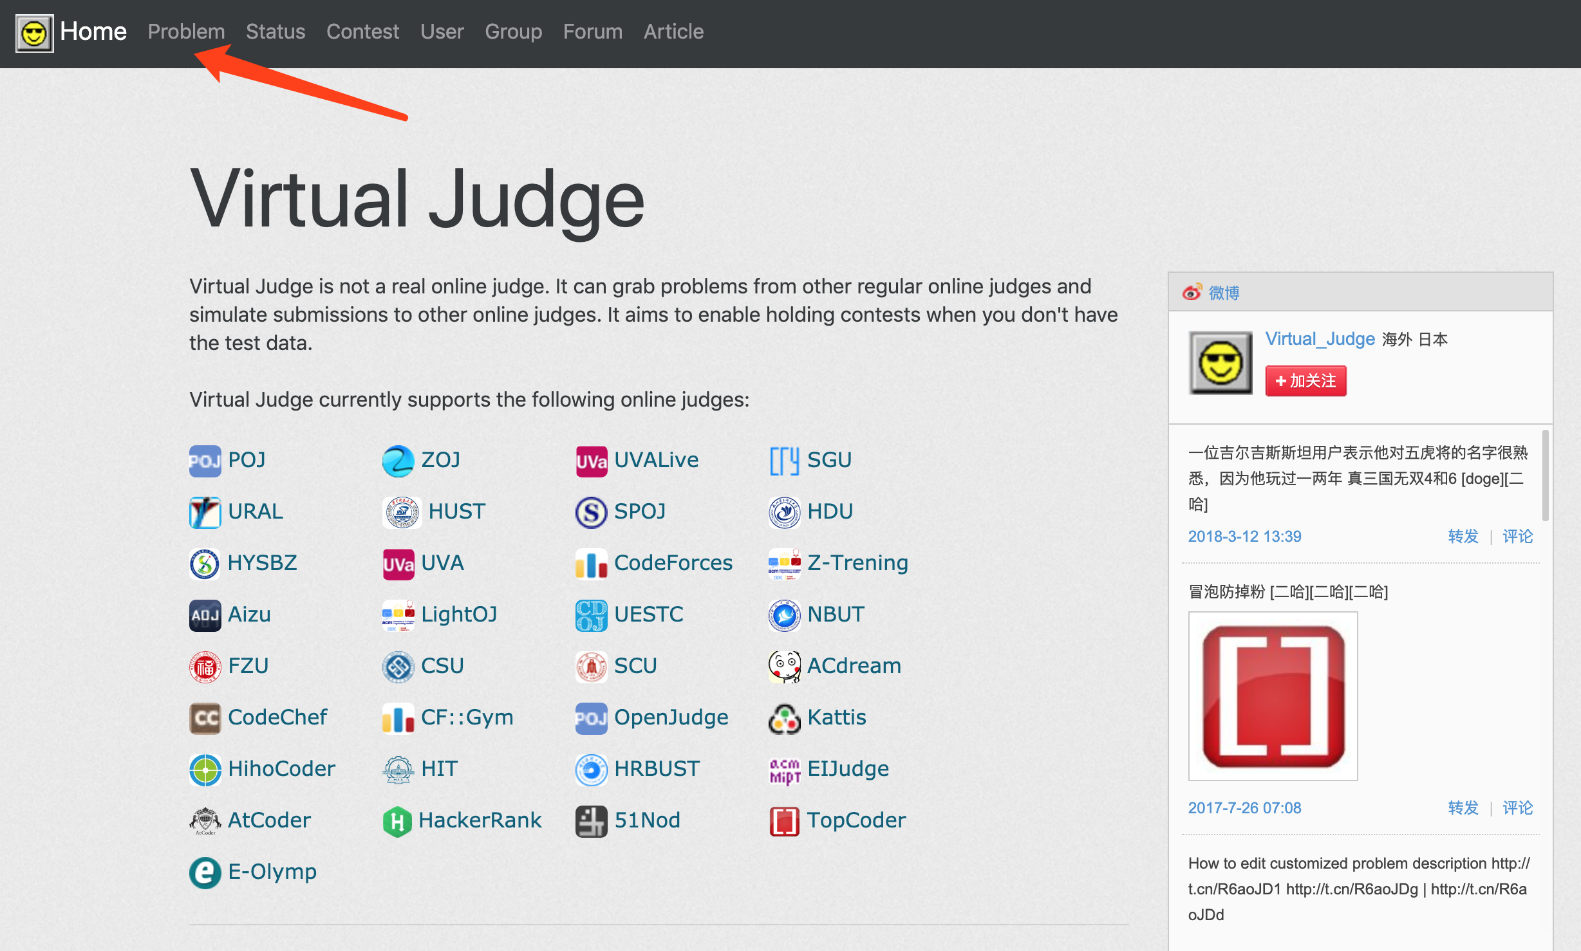
Task: Click the CSU judge icon
Action: coord(398,667)
